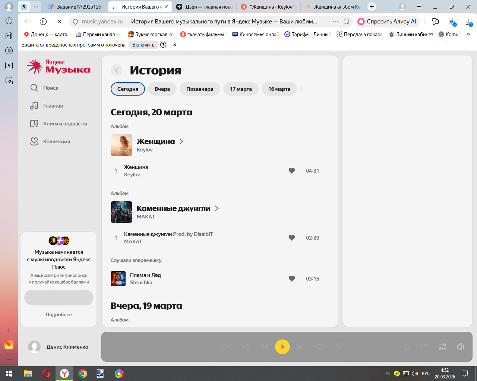The height and width of the screenshot is (381, 477).
Task: Stop loading the page
Action: (60, 22)
